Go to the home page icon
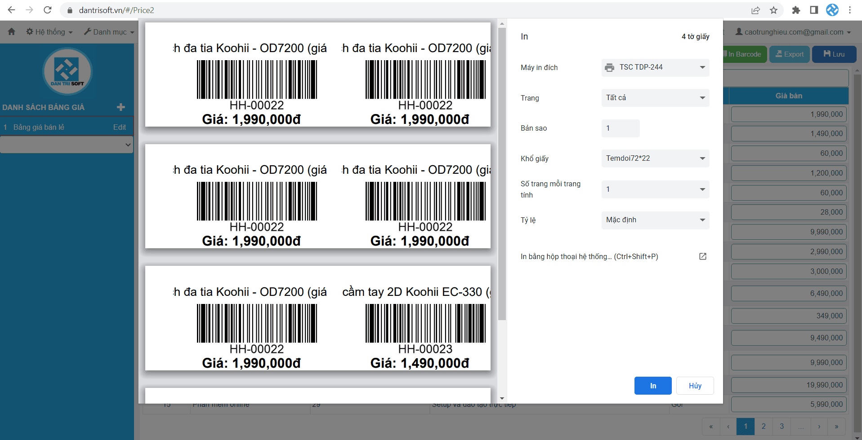This screenshot has width=862, height=440. coord(12,32)
